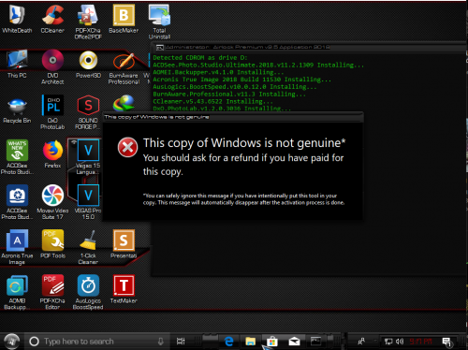Open the People tray icon
Image resolution: width=468 pixels, height=350 pixels.
(x=361, y=342)
